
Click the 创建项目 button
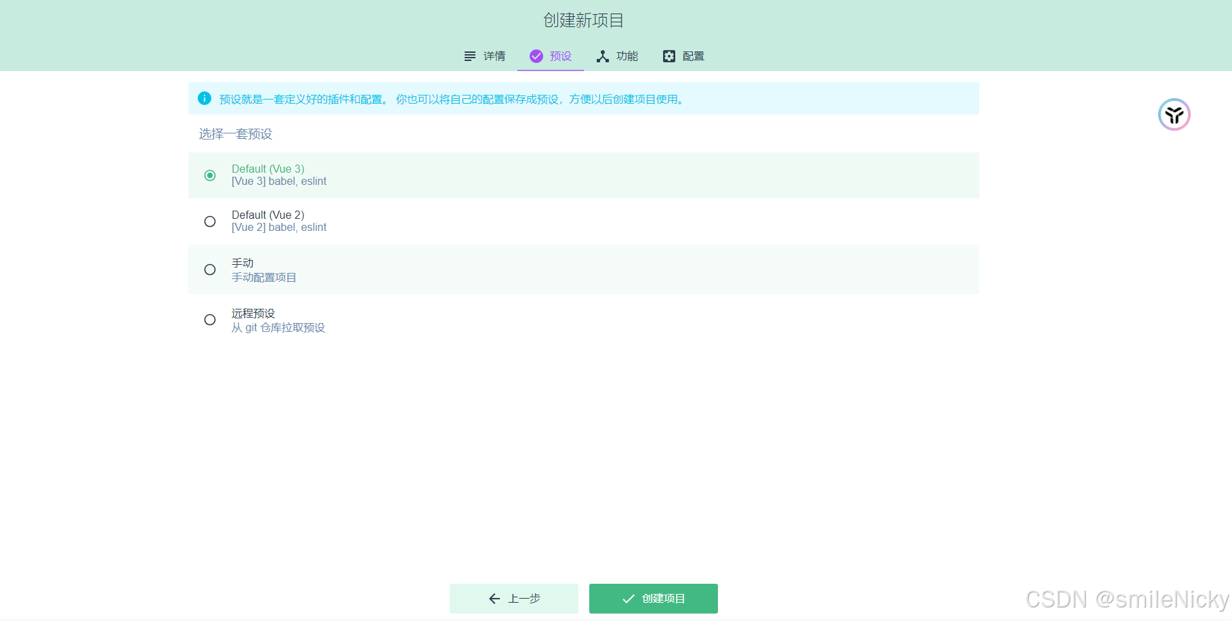(x=654, y=599)
